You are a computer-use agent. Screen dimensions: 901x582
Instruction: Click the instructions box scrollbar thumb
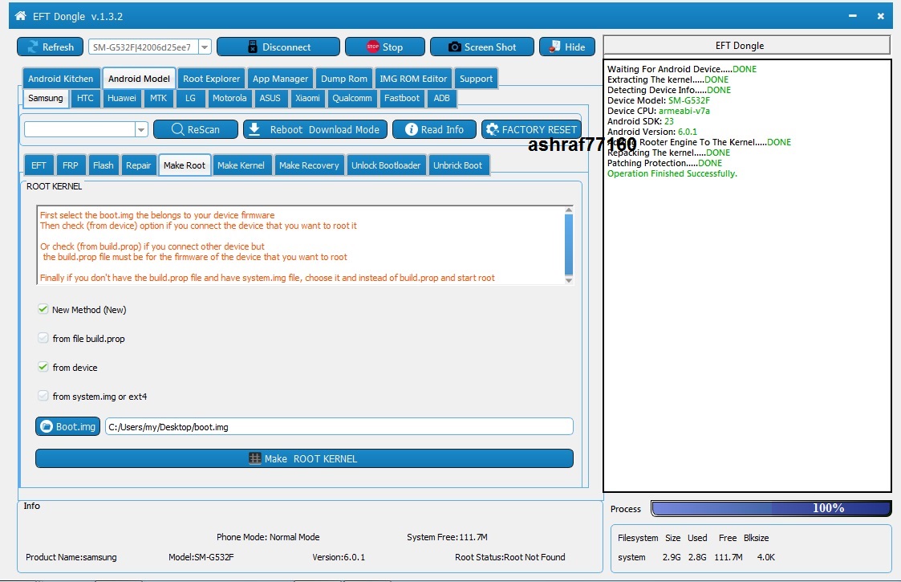(x=569, y=244)
